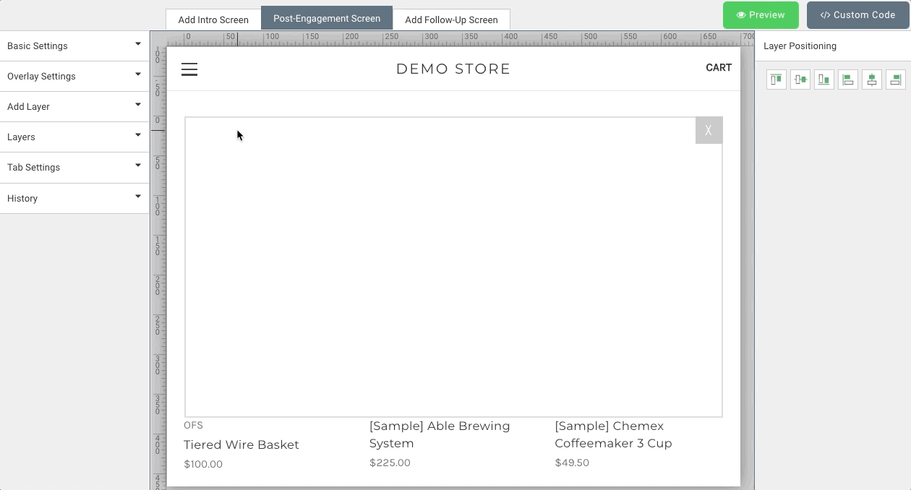Select the Post-Engagement Screen tab
The height and width of the screenshot is (490, 911).
(x=327, y=19)
